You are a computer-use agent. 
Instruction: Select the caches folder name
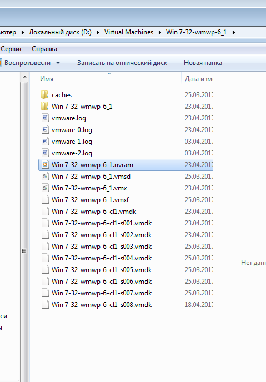[62, 95]
